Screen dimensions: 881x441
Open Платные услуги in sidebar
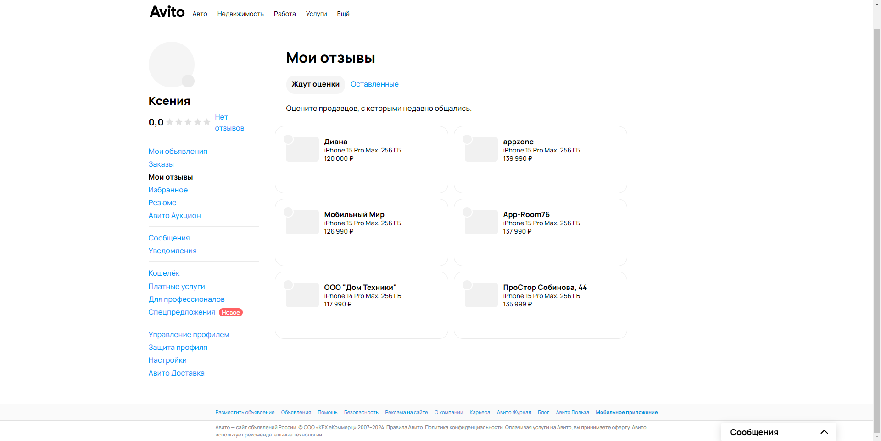point(177,287)
